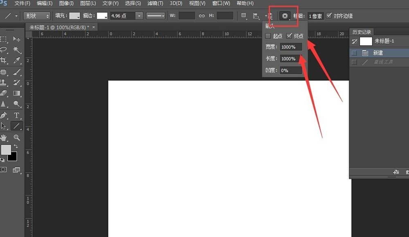Uncheck the 终点 arrowhead checkbox
Screen dimensions: 409x237
289,36
